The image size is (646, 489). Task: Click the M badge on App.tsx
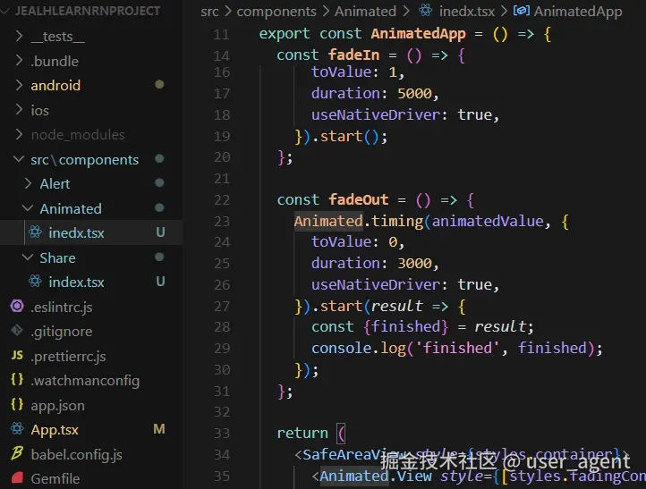tap(159, 429)
